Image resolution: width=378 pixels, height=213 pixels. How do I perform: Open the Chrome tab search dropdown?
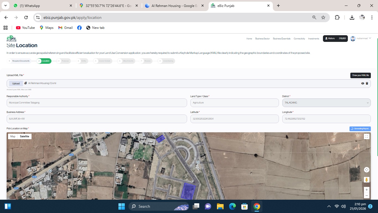(x=6, y=6)
